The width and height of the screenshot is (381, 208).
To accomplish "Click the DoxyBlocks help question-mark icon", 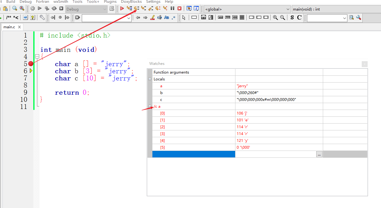I will tap(32, 18).
